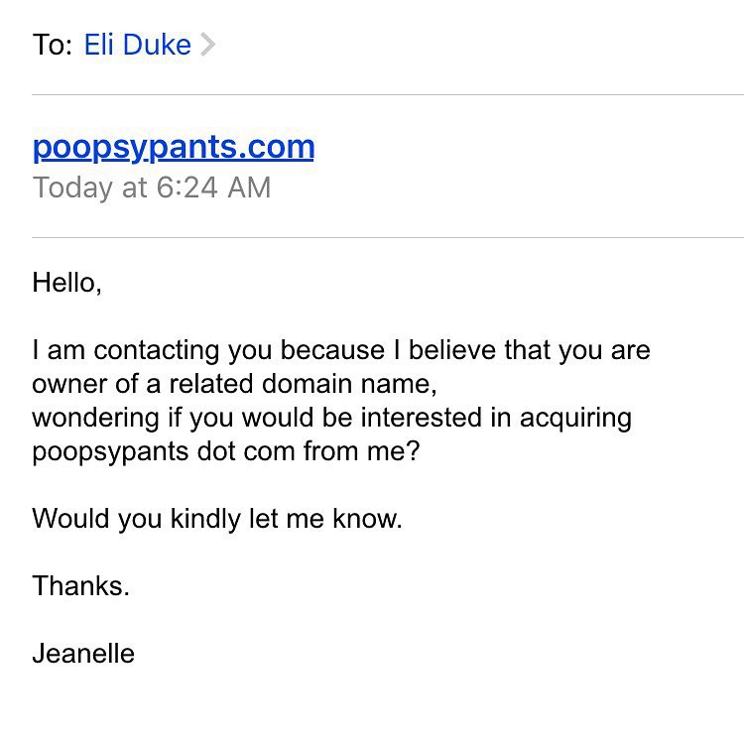Open the poopsypants.com link
Screen dimensions: 744x744
coord(174,147)
